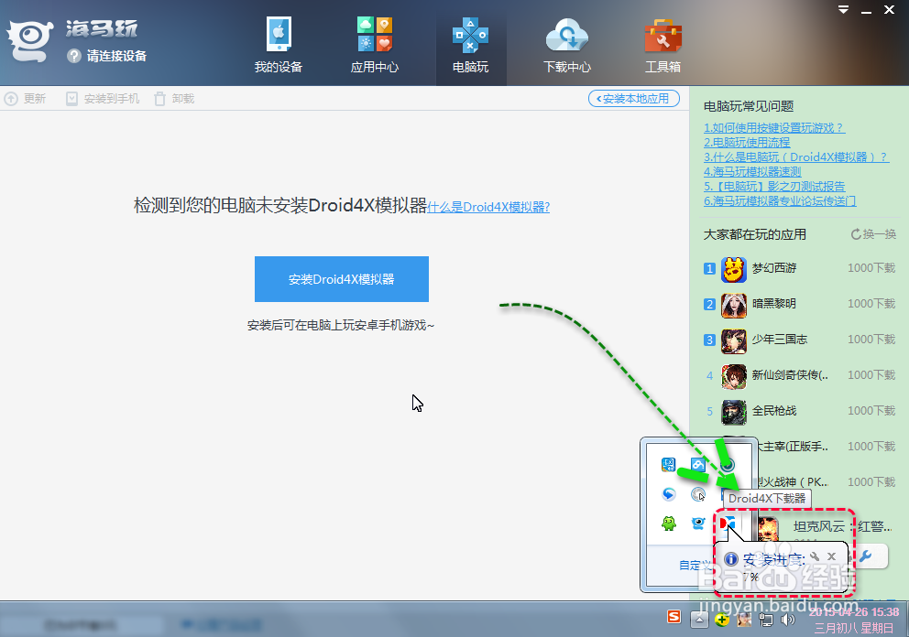Open FAQ 4 海马玩模拟器速测
909x637 pixels.
point(752,171)
